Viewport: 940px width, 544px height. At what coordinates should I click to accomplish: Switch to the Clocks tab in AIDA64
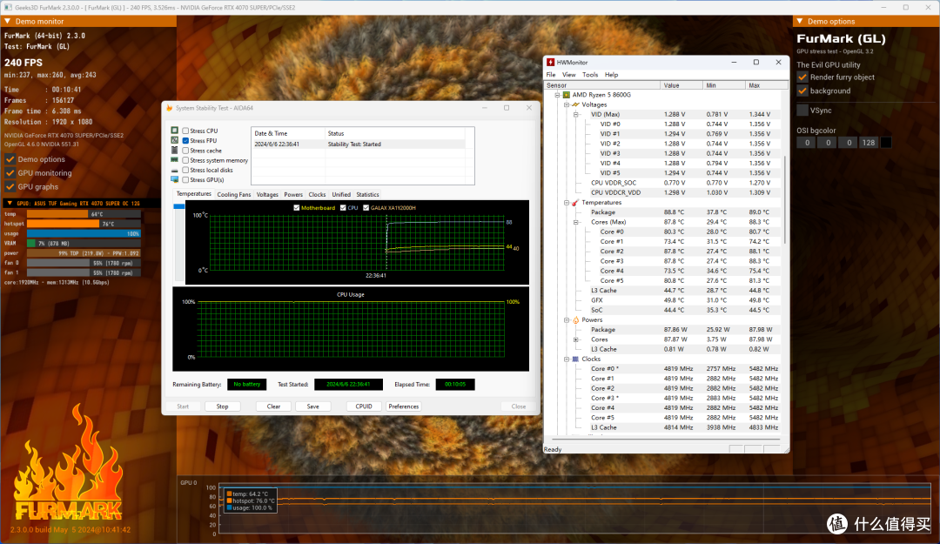(x=317, y=194)
